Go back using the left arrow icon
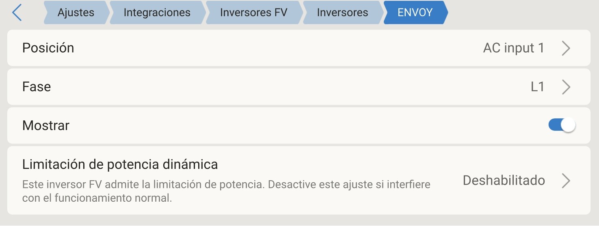 pos(17,13)
